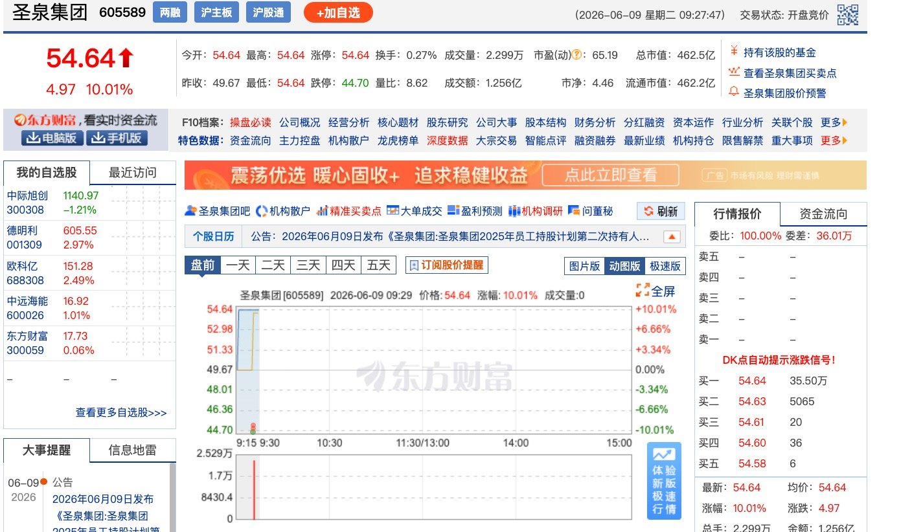This screenshot has width=912, height=532.
Task: Open chart in 全屏 fullscreen
Action: coord(655,291)
